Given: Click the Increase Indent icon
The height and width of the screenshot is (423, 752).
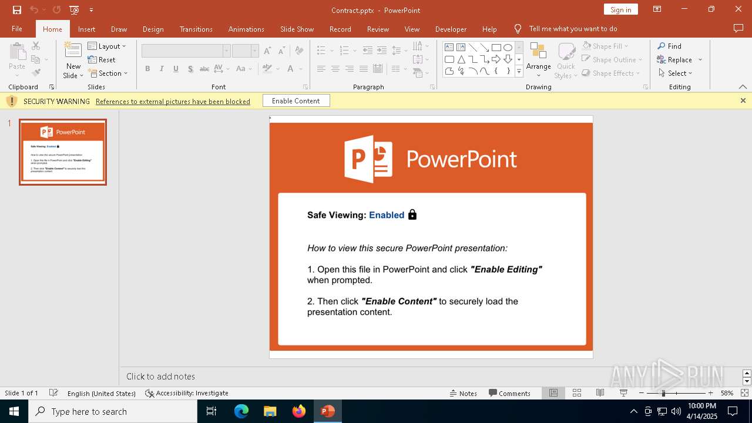Looking at the screenshot, I should point(382,51).
